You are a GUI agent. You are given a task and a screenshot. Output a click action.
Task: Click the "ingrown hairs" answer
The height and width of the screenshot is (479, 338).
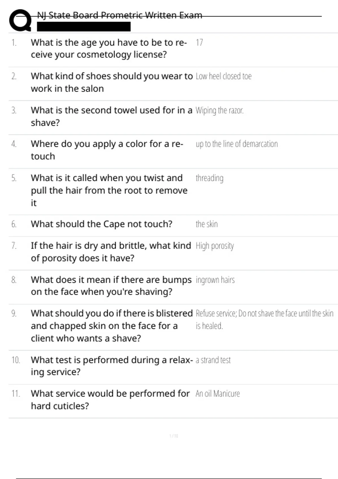[x=215, y=280]
